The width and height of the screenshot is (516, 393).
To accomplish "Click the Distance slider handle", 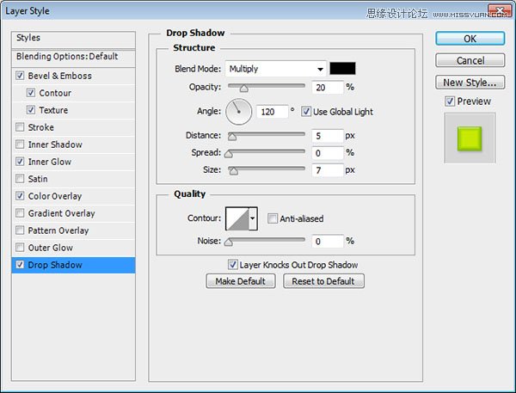I will coord(232,137).
